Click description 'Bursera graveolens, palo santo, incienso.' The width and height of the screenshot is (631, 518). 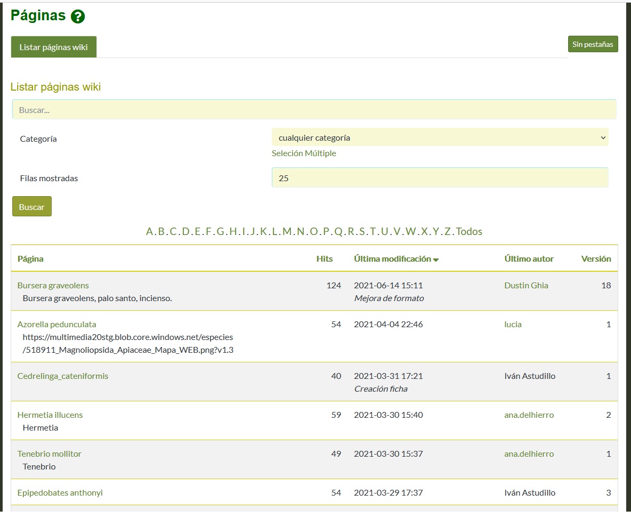click(x=98, y=298)
